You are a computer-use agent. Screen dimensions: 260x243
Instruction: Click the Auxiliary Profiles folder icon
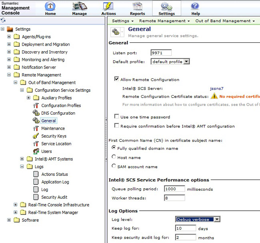(x=36, y=98)
